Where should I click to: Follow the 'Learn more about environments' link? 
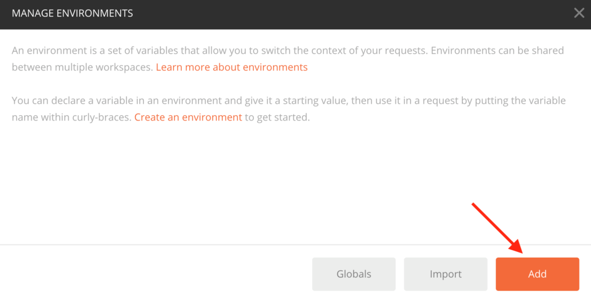[x=231, y=67]
